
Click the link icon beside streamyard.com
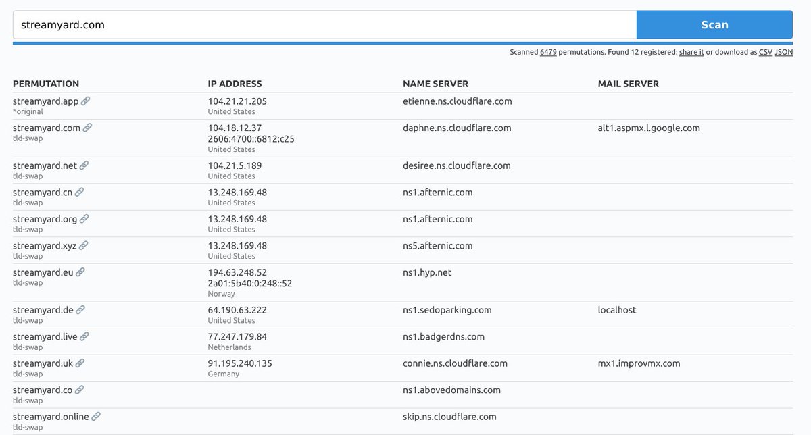pyautogui.click(x=88, y=128)
